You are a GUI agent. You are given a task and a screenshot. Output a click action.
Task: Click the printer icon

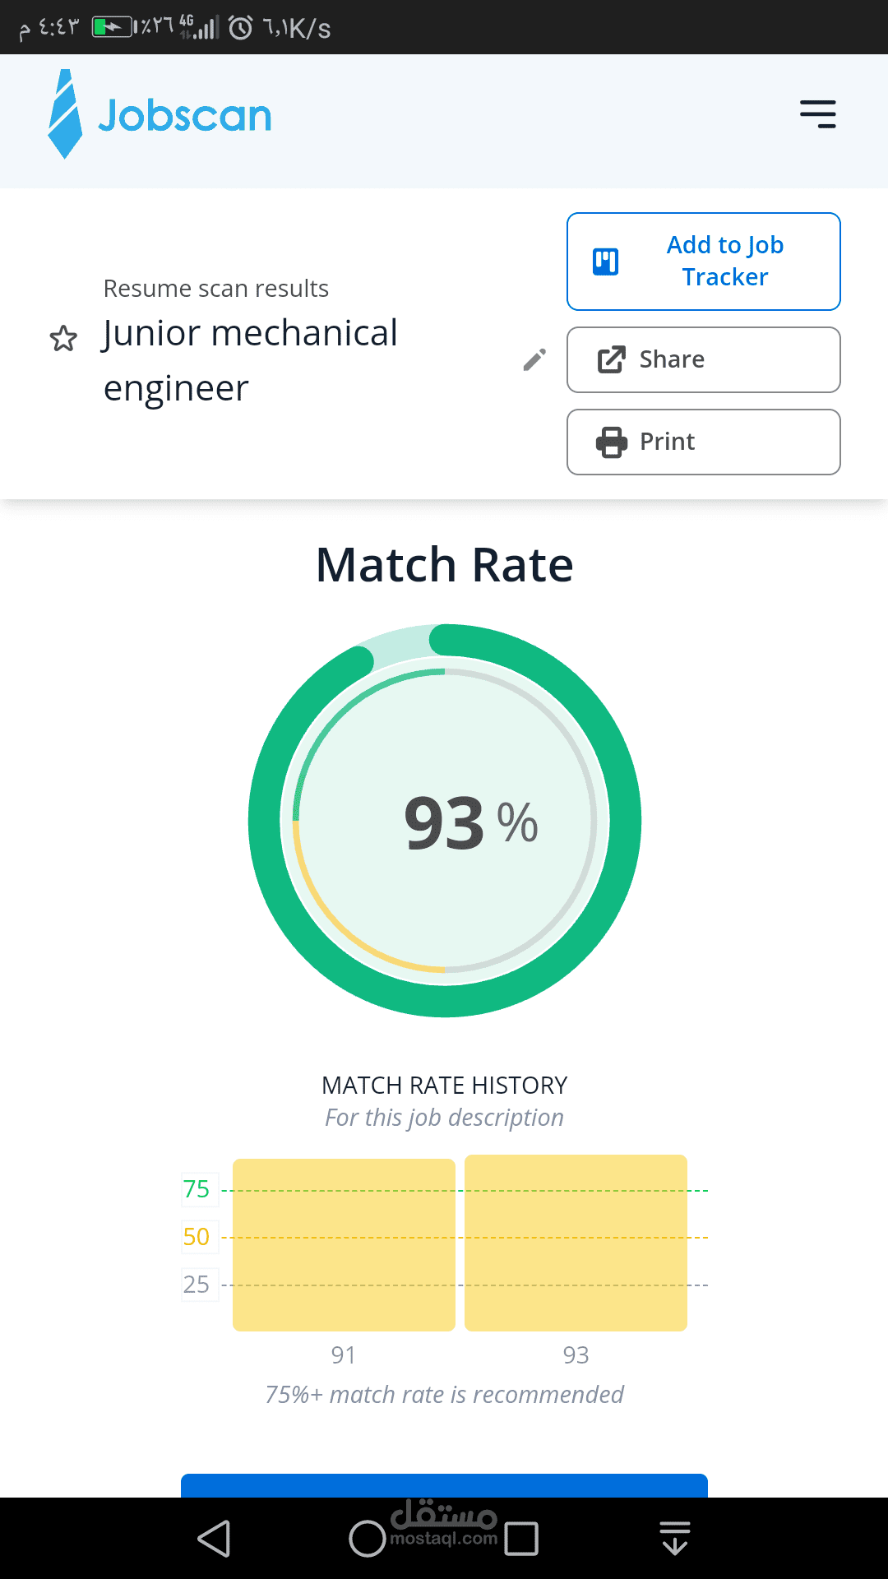tap(611, 442)
